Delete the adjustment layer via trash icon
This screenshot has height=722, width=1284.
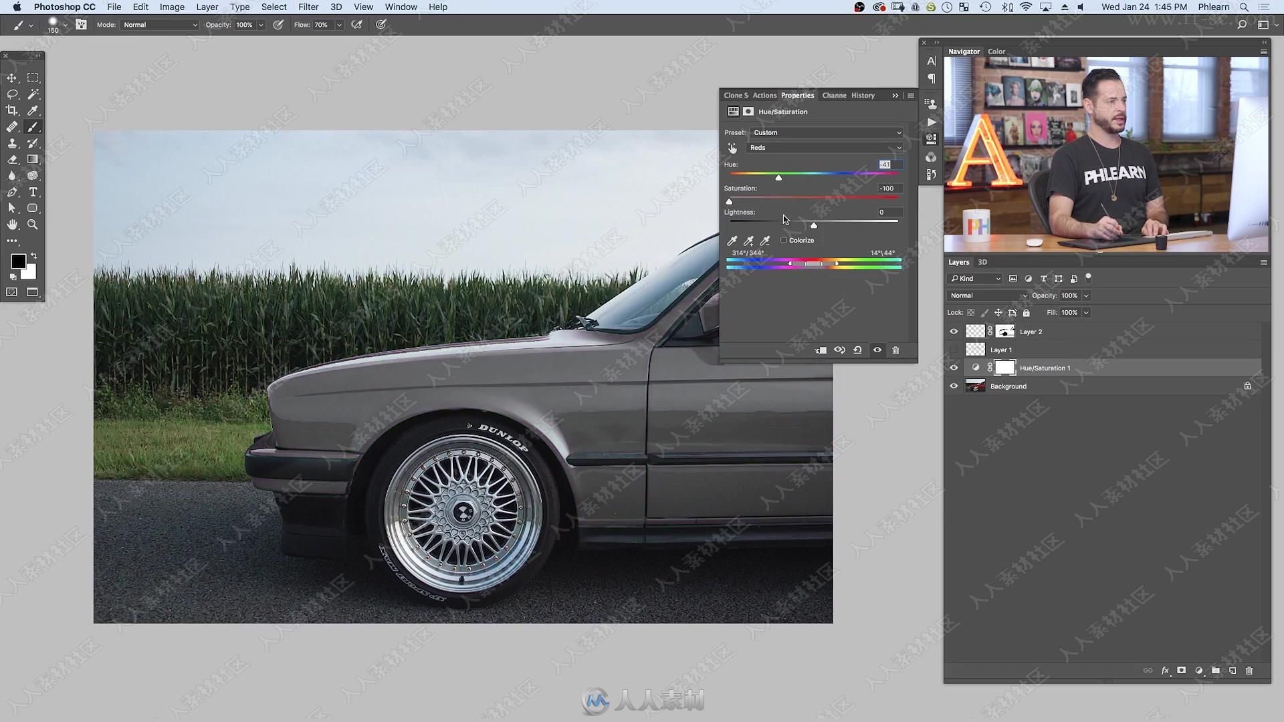895,350
